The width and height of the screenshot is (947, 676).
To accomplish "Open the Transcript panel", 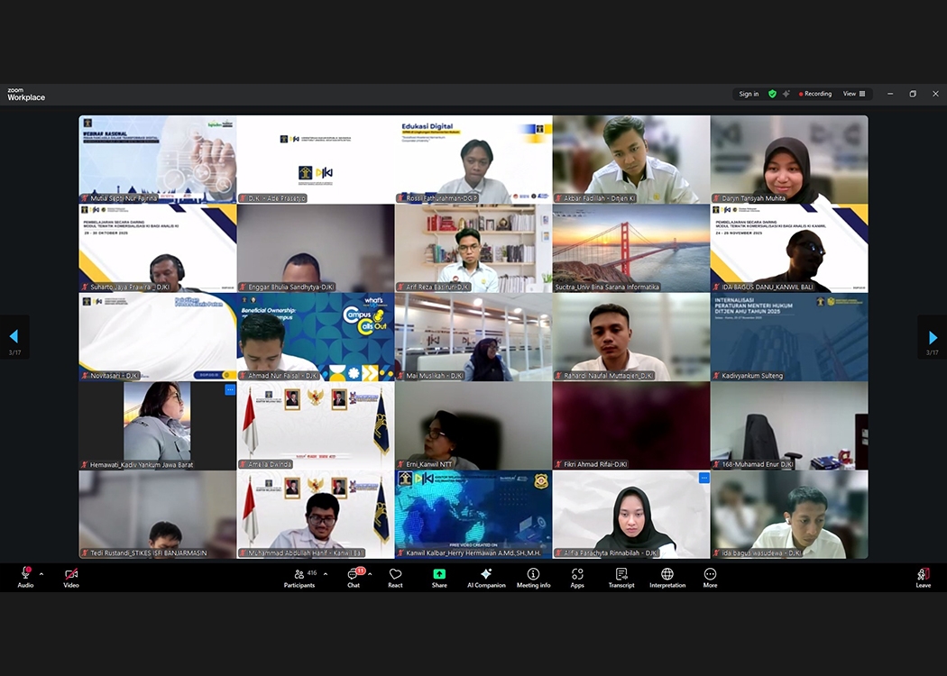I will pyautogui.click(x=621, y=577).
